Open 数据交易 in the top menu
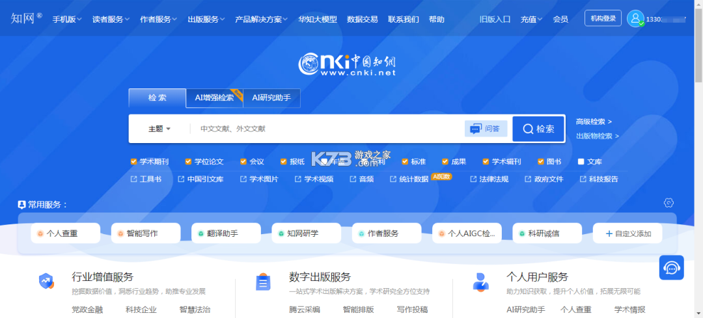703x318 pixels. [363, 20]
